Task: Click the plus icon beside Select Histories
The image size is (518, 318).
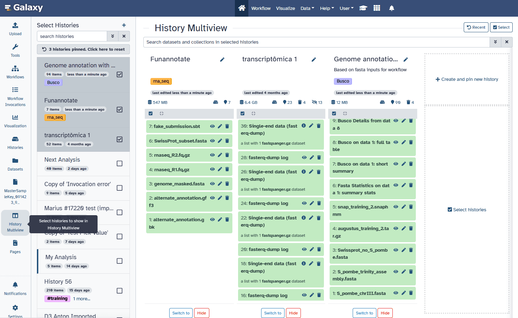Action: 124,25
